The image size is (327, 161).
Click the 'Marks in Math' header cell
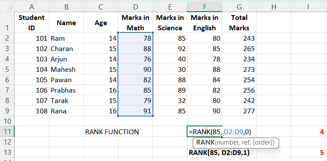136,23
